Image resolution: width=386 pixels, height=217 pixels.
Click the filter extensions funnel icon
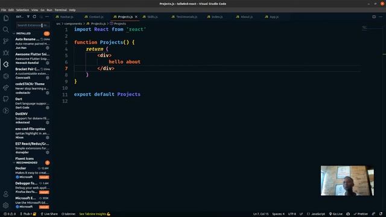[28, 17]
